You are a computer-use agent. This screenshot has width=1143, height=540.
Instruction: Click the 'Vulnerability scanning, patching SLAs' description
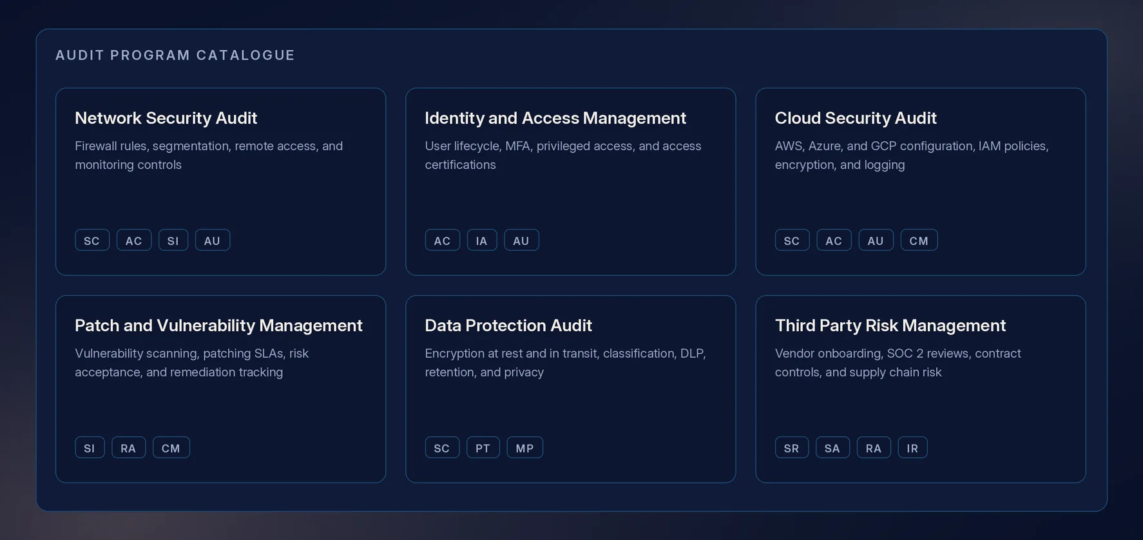(192, 363)
